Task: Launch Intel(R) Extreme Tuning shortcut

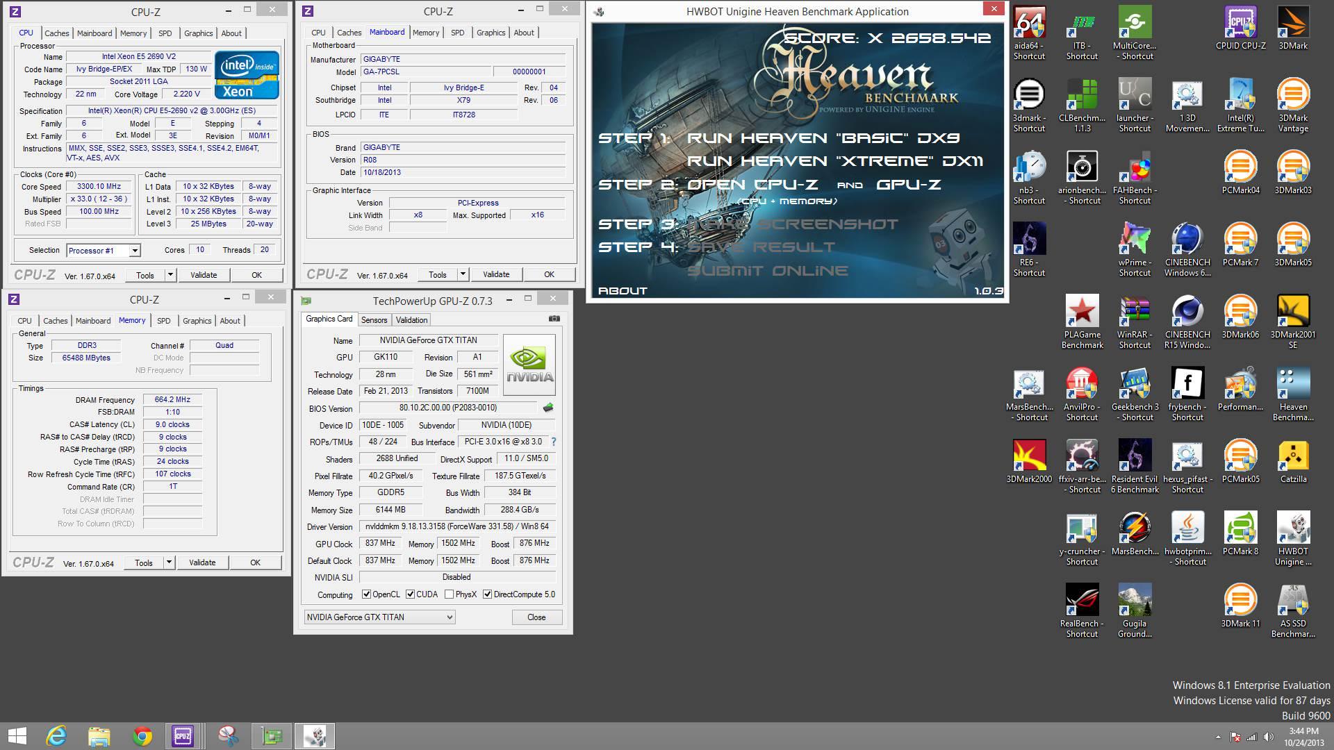Action: pyautogui.click(x=1240, y=106)
